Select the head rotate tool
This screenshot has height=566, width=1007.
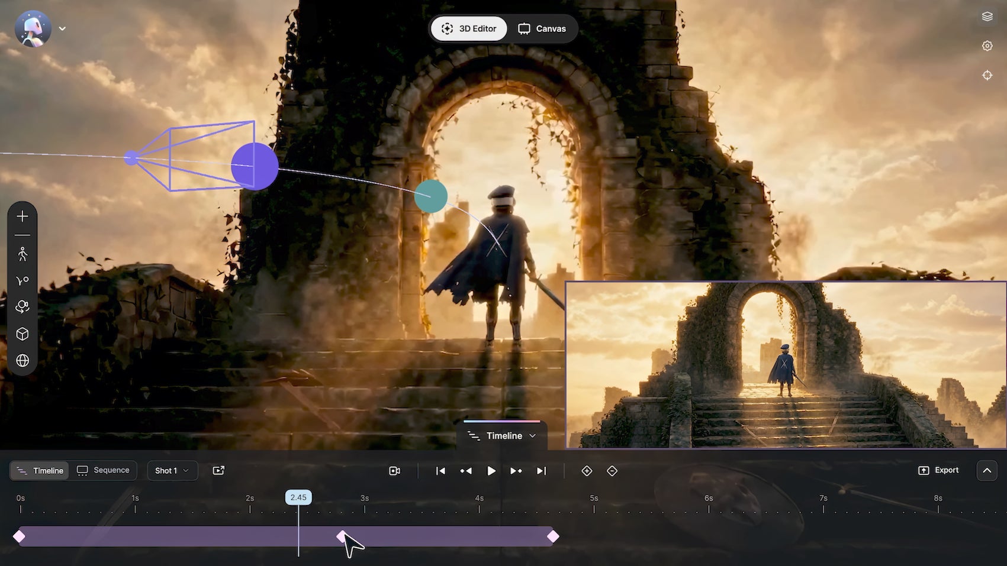[22, 307]
